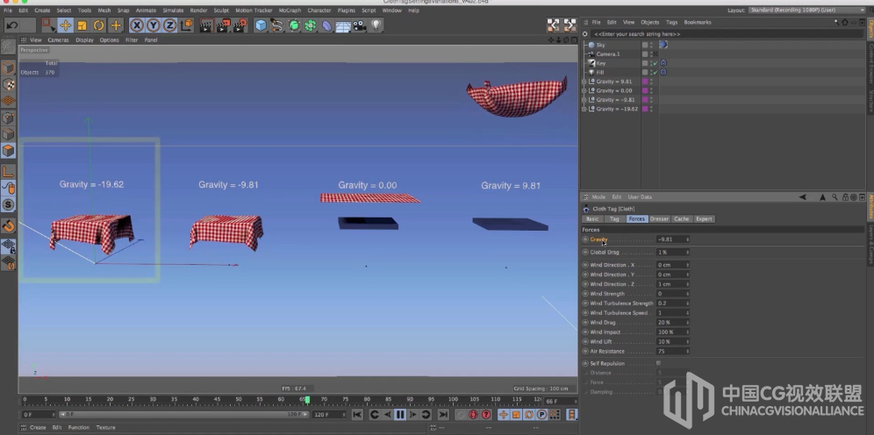This screenshot has width=874, height=435.
Task: Click layer color swatch of Gravity = -19.62
Action: [x=645, y=109]
